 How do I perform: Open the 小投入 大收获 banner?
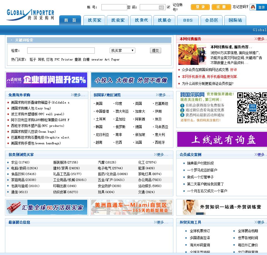[132, 80]
